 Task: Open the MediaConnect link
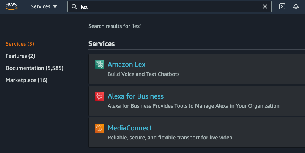click(130, 128)
